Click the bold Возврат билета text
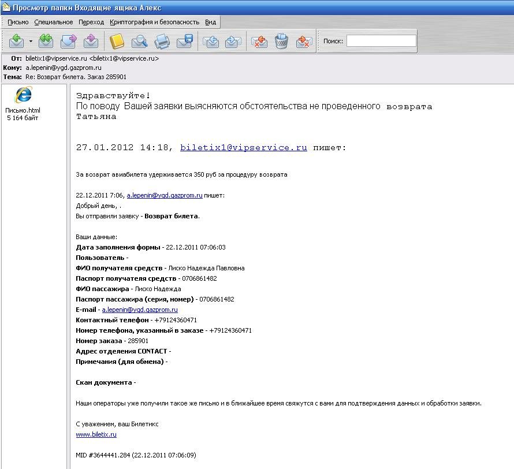This screenshot has width=514, height=469. click(171, 217)
